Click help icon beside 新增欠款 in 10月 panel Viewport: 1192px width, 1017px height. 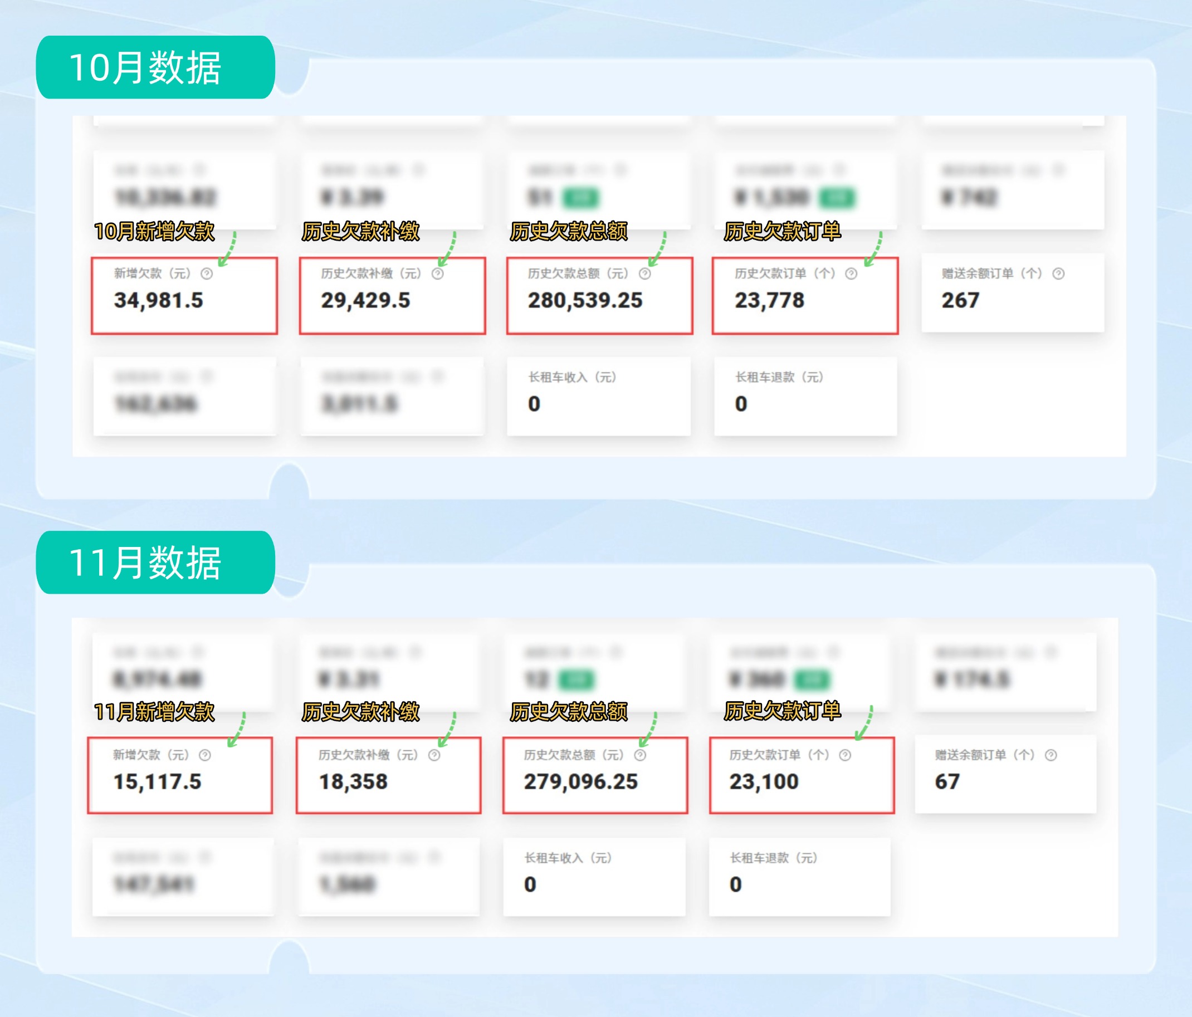pyautogui.click(x=207, y=274)
